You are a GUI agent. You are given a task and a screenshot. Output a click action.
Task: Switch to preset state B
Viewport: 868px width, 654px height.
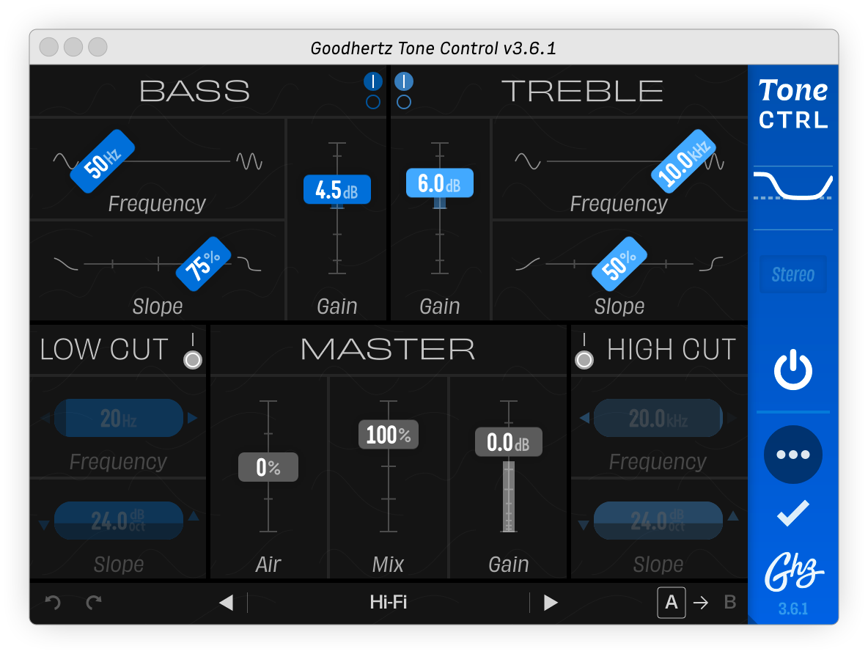click(x=729, y=602)
